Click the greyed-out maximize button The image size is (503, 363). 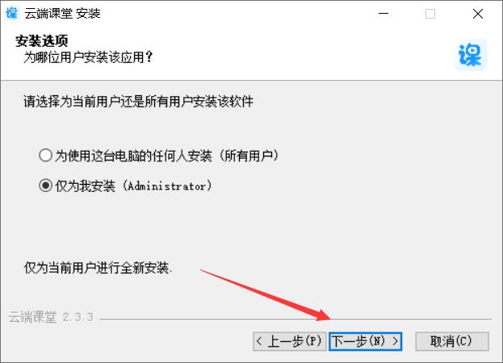pos(430,14)
